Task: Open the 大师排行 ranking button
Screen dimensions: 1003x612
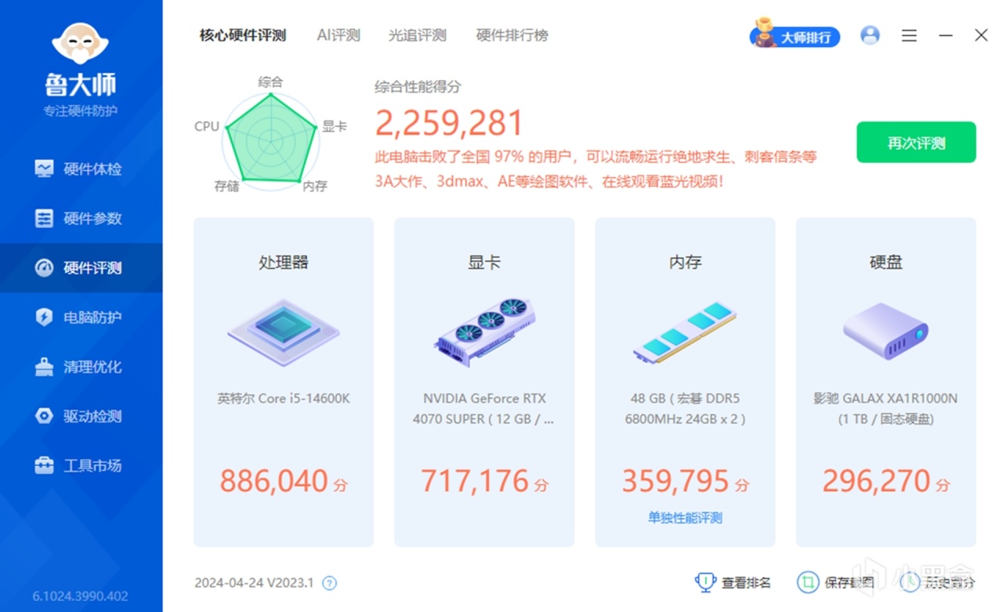Action: point(795,35)
